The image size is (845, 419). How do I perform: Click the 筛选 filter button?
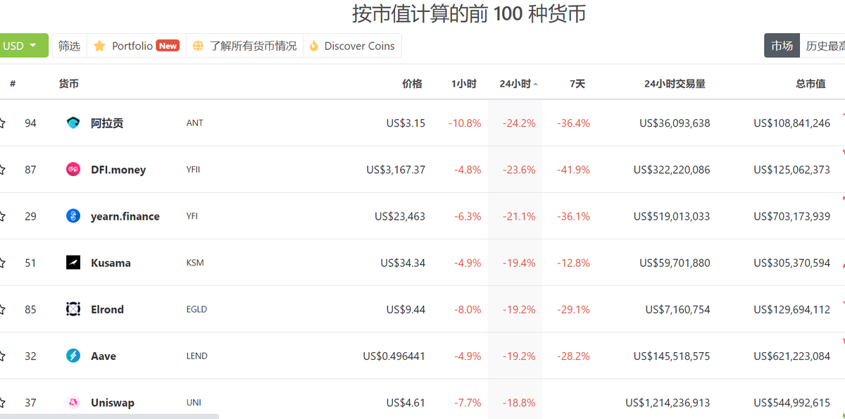[x=68, y=45]
